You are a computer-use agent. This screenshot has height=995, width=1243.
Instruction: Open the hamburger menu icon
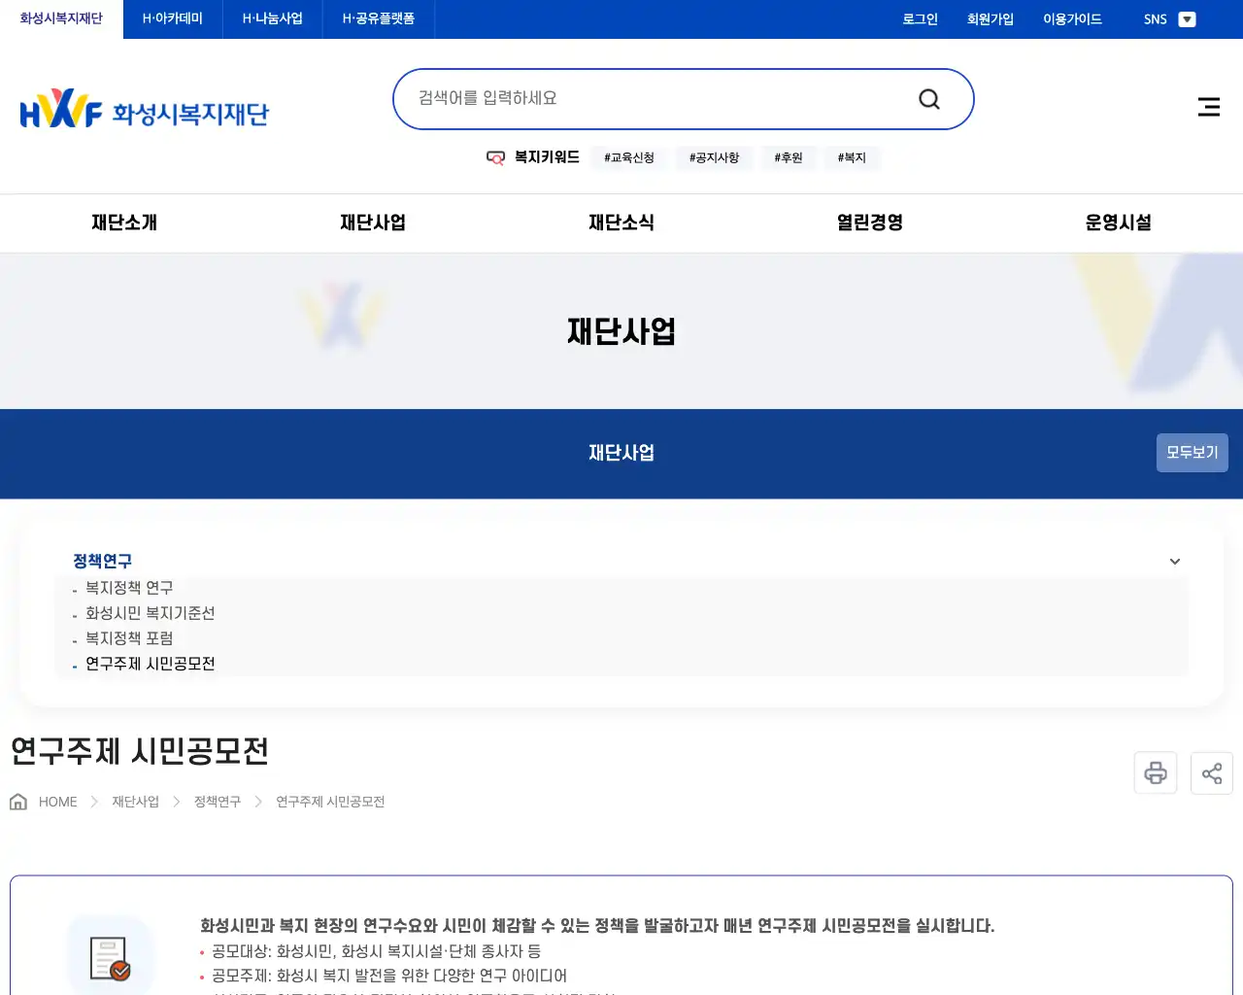(x=1208, y=107)
